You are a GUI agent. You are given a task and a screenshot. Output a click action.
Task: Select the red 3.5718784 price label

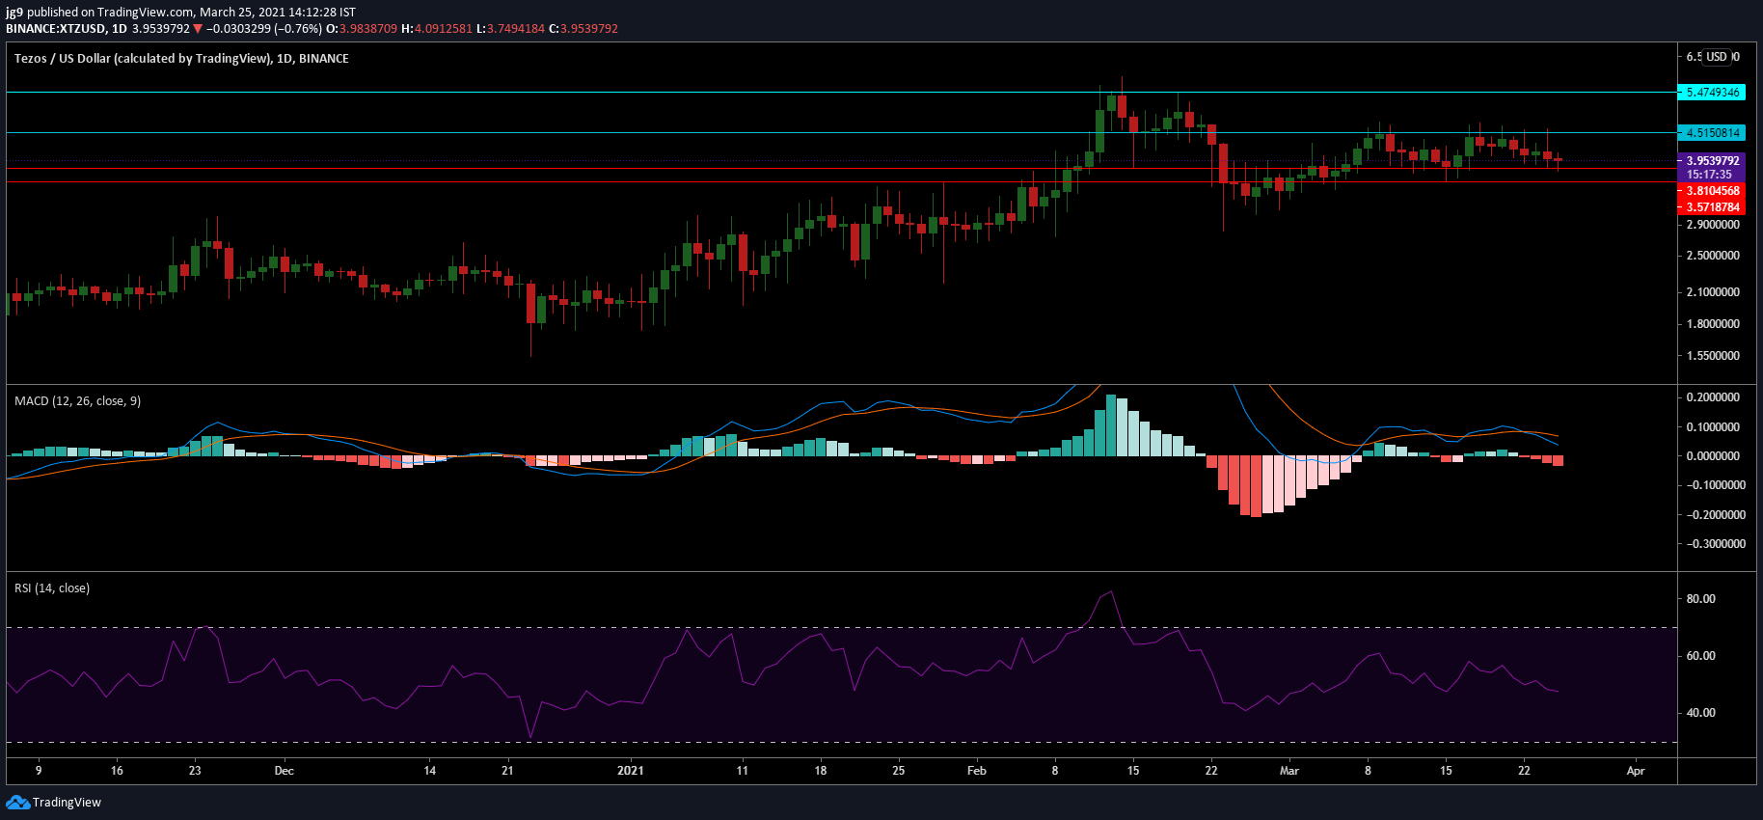[1711, 207]
